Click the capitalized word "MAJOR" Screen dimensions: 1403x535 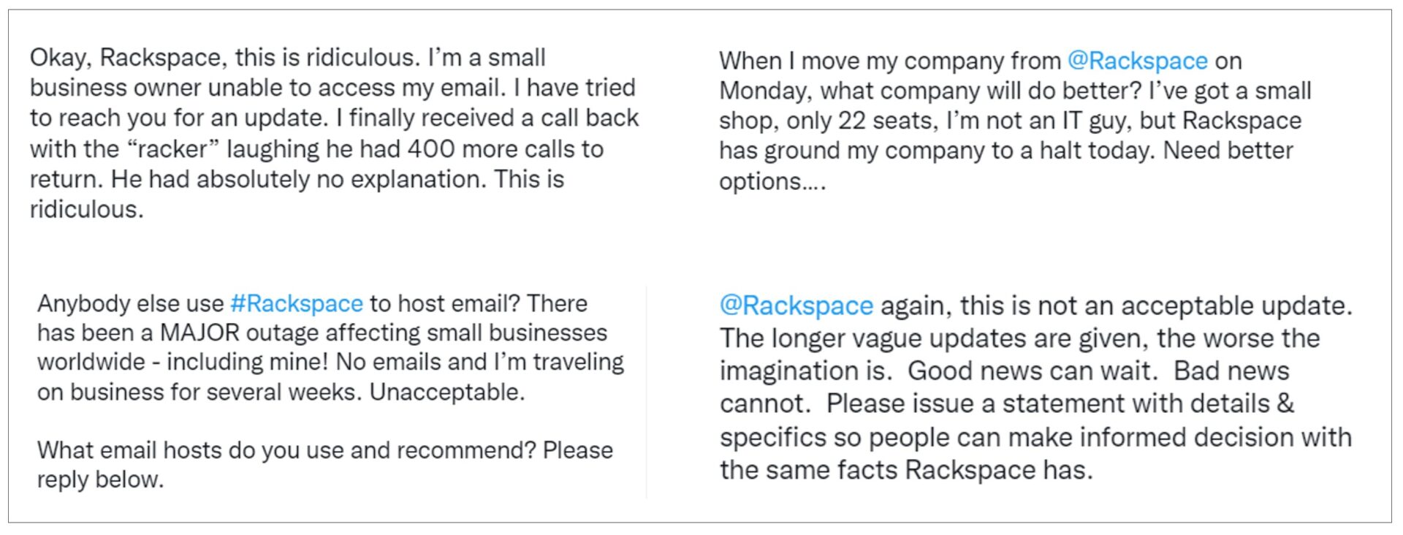click(199, 333)
